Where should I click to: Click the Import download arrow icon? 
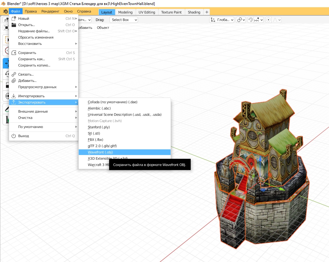pyautogui.click(x=13, y=96)
